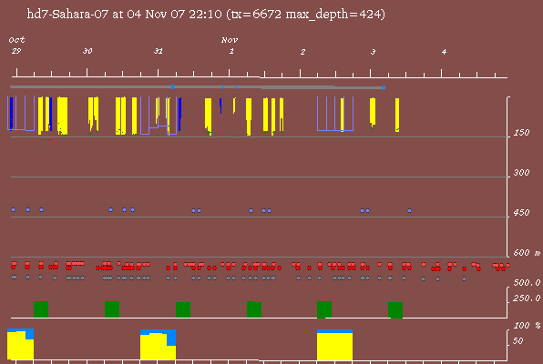Select the Nov month label
The width and height of the screenshot is (543, 364).
coord(230,40)
